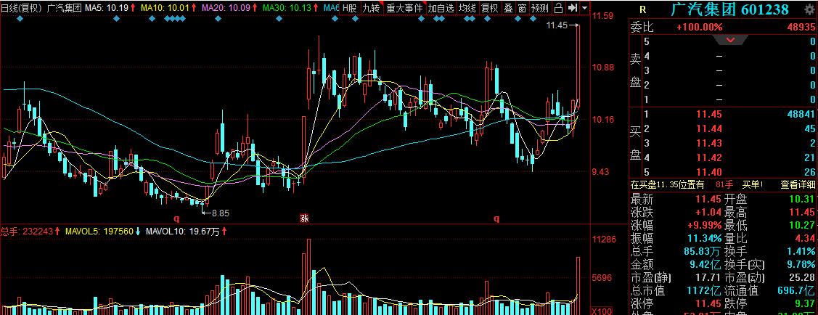Select buy level 5 price 11.40
Screen dimensions: 818x315
[710, 172]
